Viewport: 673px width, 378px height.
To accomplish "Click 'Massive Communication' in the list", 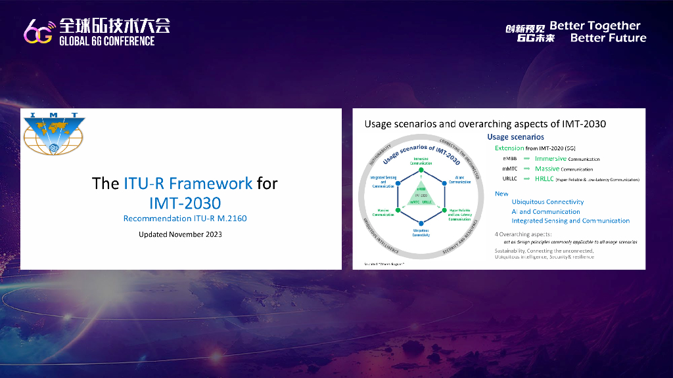I will [x=563, y=169].
